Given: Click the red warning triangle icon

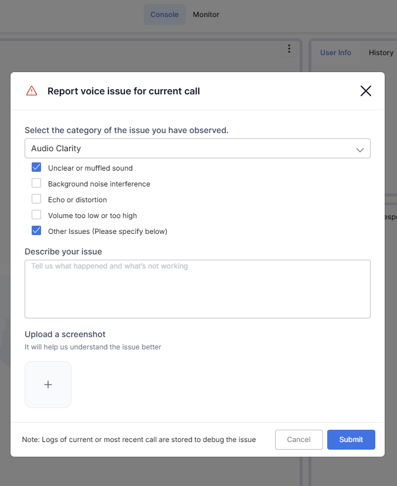Looking at the screenshot, I should point(32,91).
